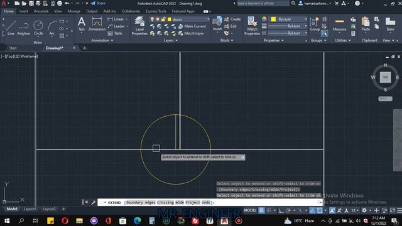The width and height of the screenshot is (402, 226).
Task: Open the Manage ribbon tab
Action: [74, 11]
